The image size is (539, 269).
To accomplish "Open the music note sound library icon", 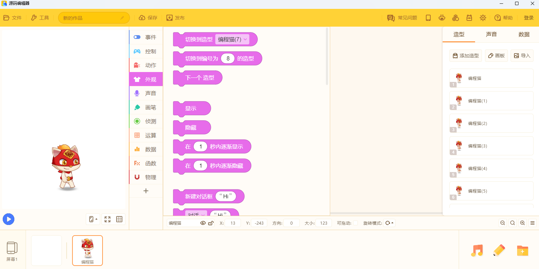I will [477, 251].
